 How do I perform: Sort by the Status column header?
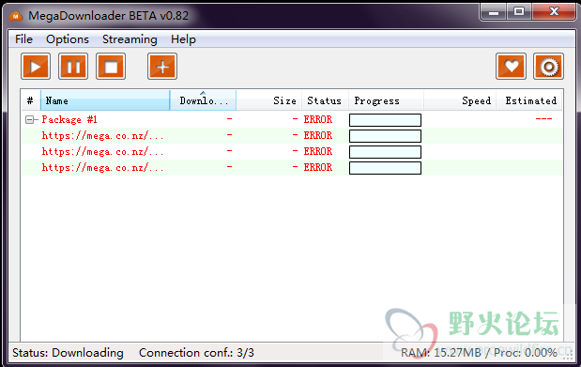click(x=325, y=100)
